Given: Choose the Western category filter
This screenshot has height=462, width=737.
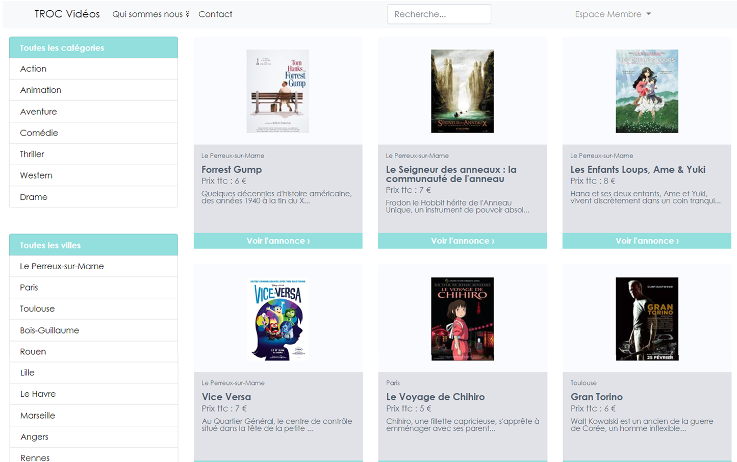Looking at the screenshot, I should click(36, 175).
